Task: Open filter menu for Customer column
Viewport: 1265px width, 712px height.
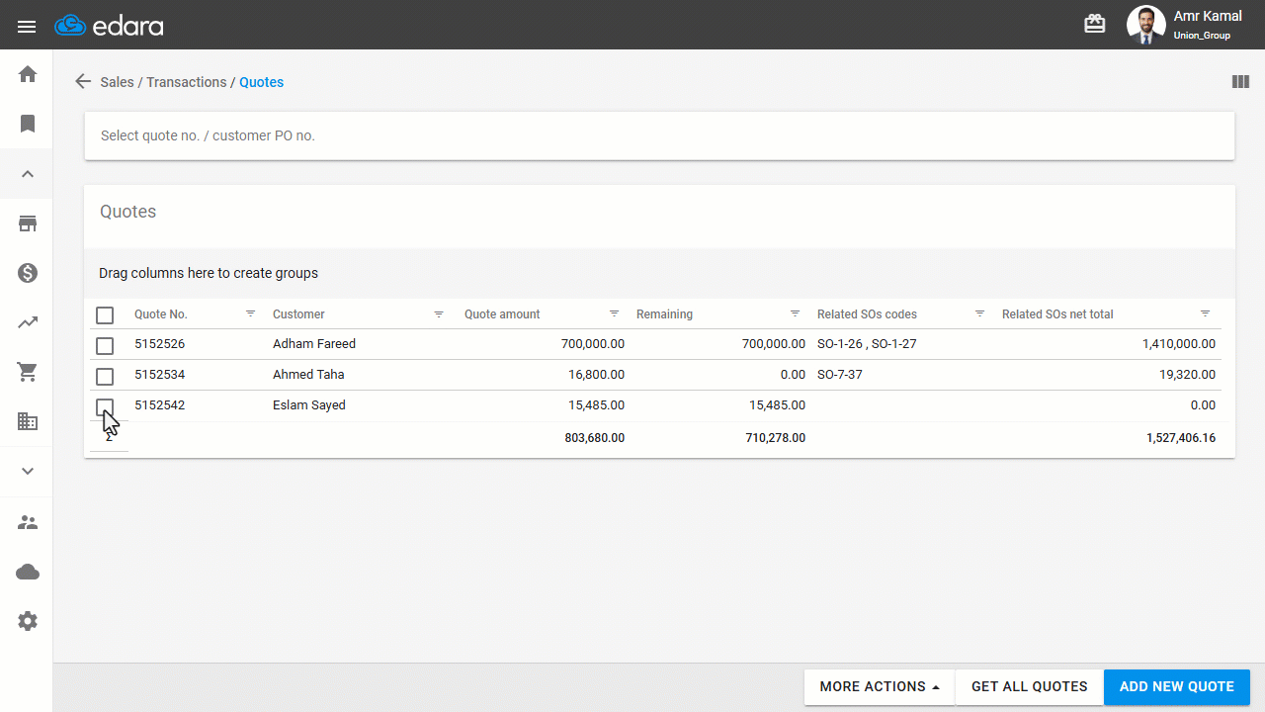Action: pos(439,313)
